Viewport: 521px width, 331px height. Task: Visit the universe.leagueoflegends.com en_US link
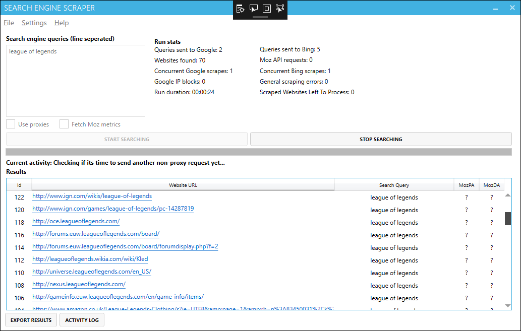click(92, 272)
